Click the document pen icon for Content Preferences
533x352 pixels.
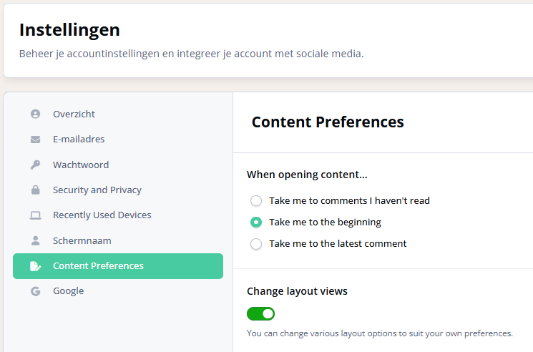[35, 266]
